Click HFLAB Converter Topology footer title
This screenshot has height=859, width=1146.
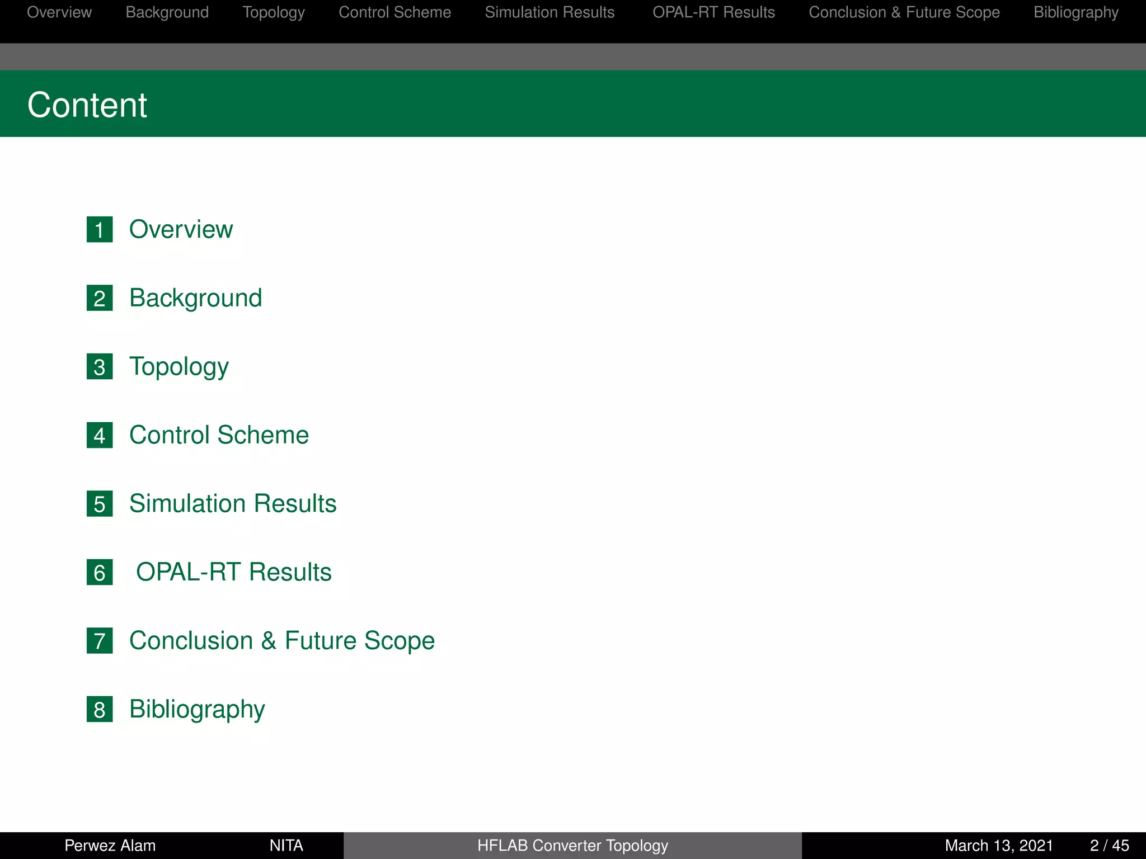tap(572, 845)
